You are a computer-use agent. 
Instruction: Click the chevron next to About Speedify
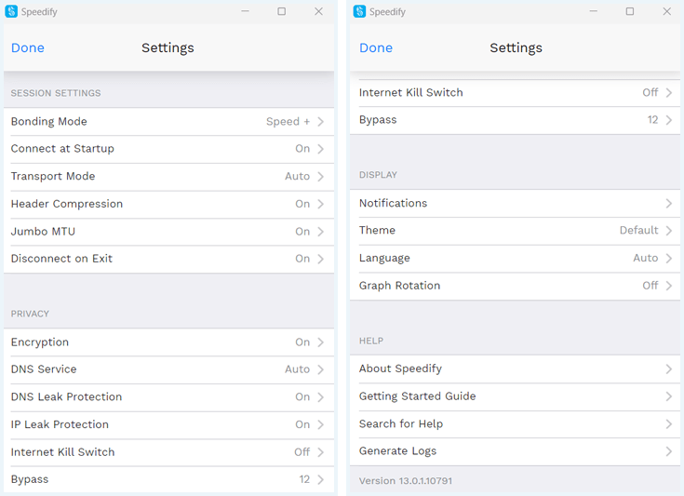click(x=669, y=369)
